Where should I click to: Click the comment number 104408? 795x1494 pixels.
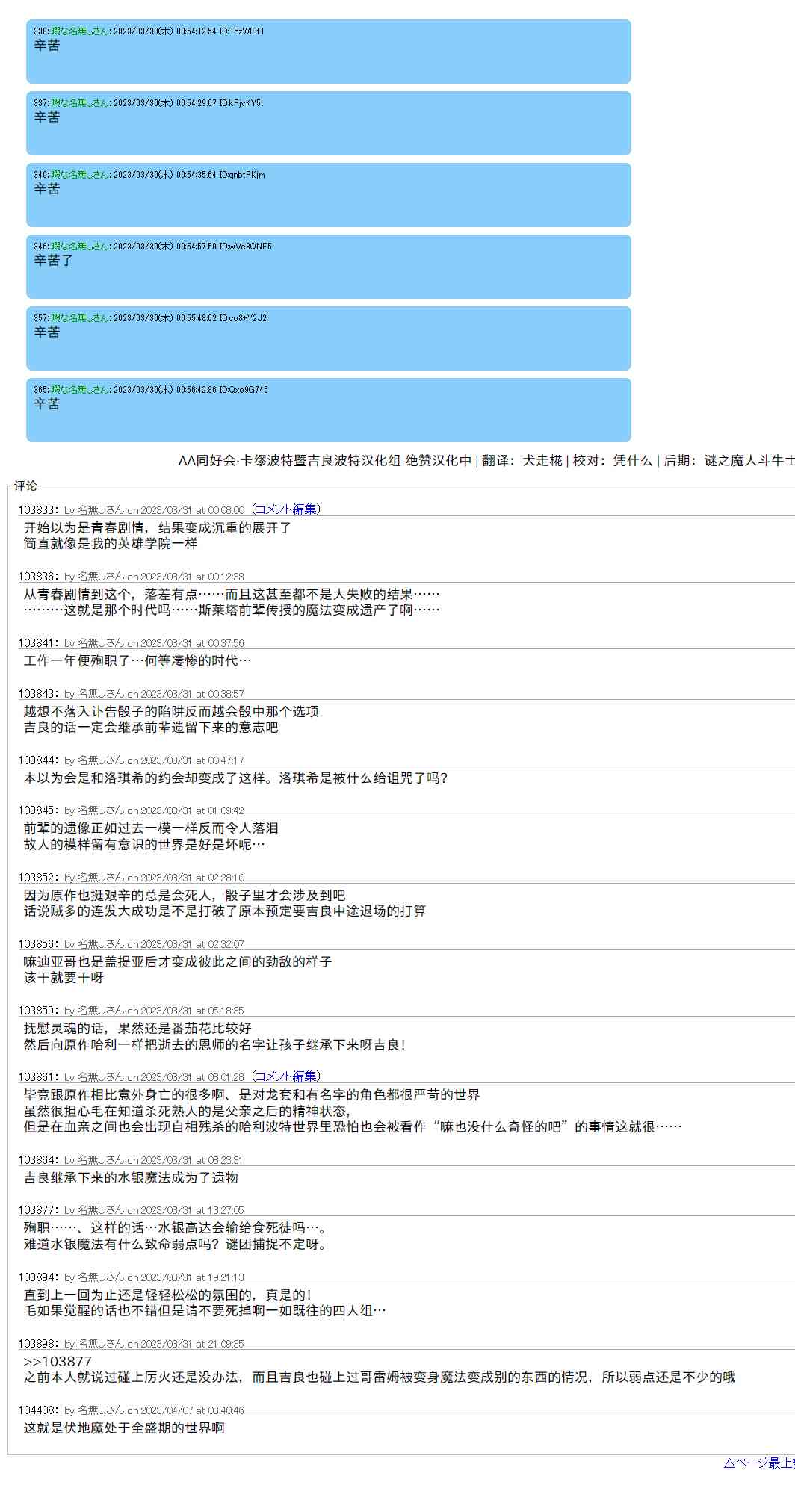37,1410
